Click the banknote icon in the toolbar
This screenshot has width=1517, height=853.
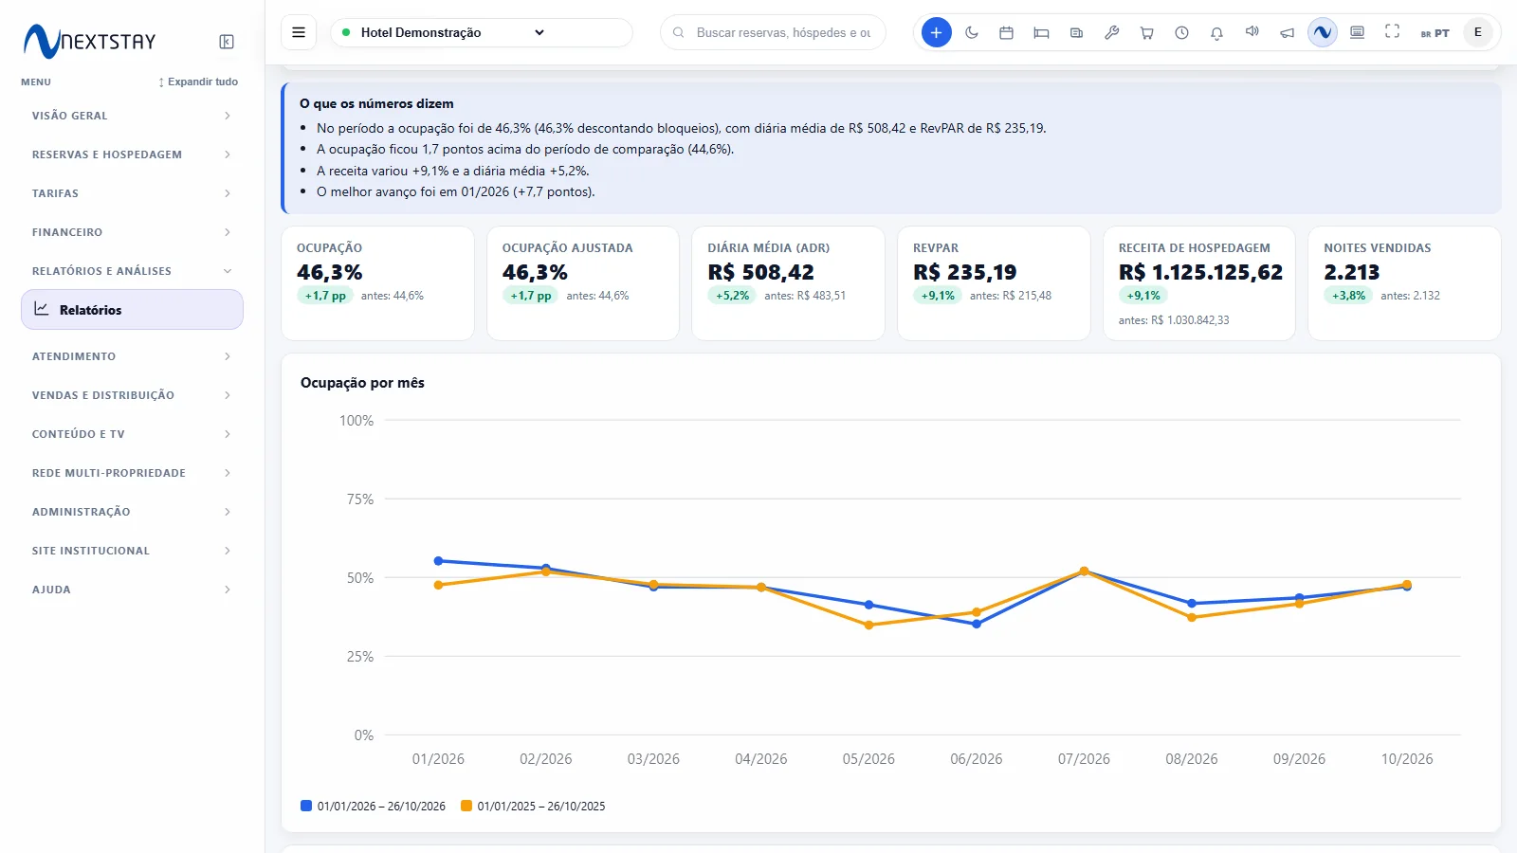[x=1076, y=32]
